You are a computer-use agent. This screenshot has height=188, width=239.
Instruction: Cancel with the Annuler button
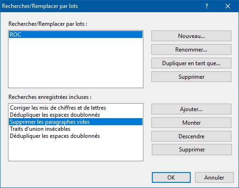[x=214, y=178]
